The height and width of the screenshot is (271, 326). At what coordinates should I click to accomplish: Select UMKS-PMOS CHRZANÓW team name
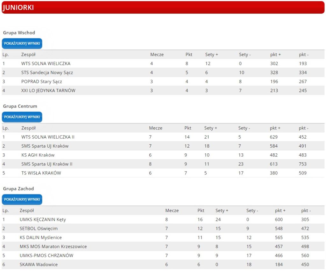[x=46, y=255]
